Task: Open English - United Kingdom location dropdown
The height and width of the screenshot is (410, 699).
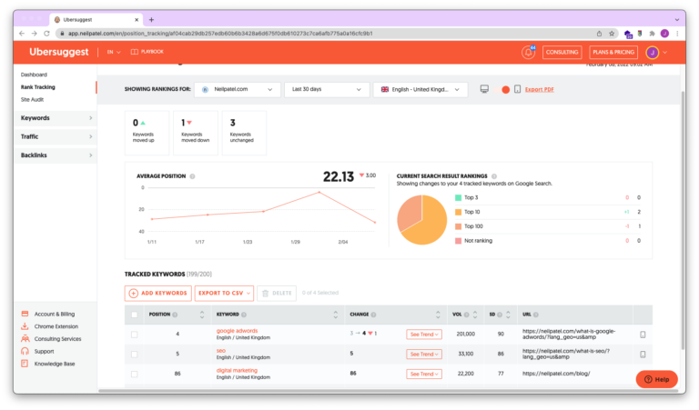Action: pos(420,89)
